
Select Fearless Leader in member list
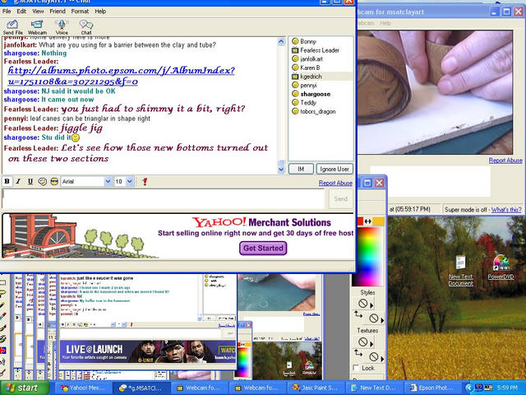coord(320,50)
